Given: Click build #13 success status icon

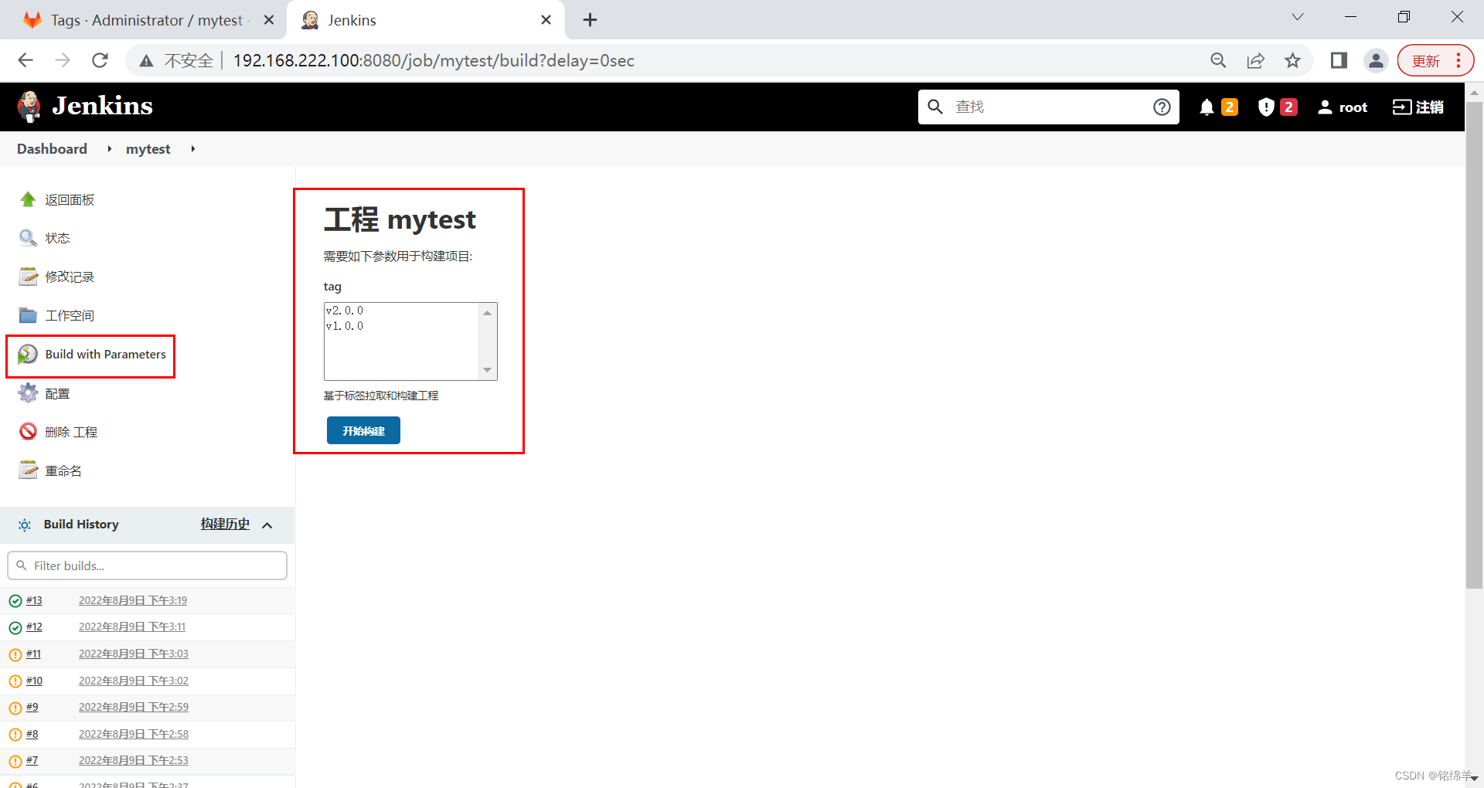Looking at the screenshot, I should tap(15, 601).
